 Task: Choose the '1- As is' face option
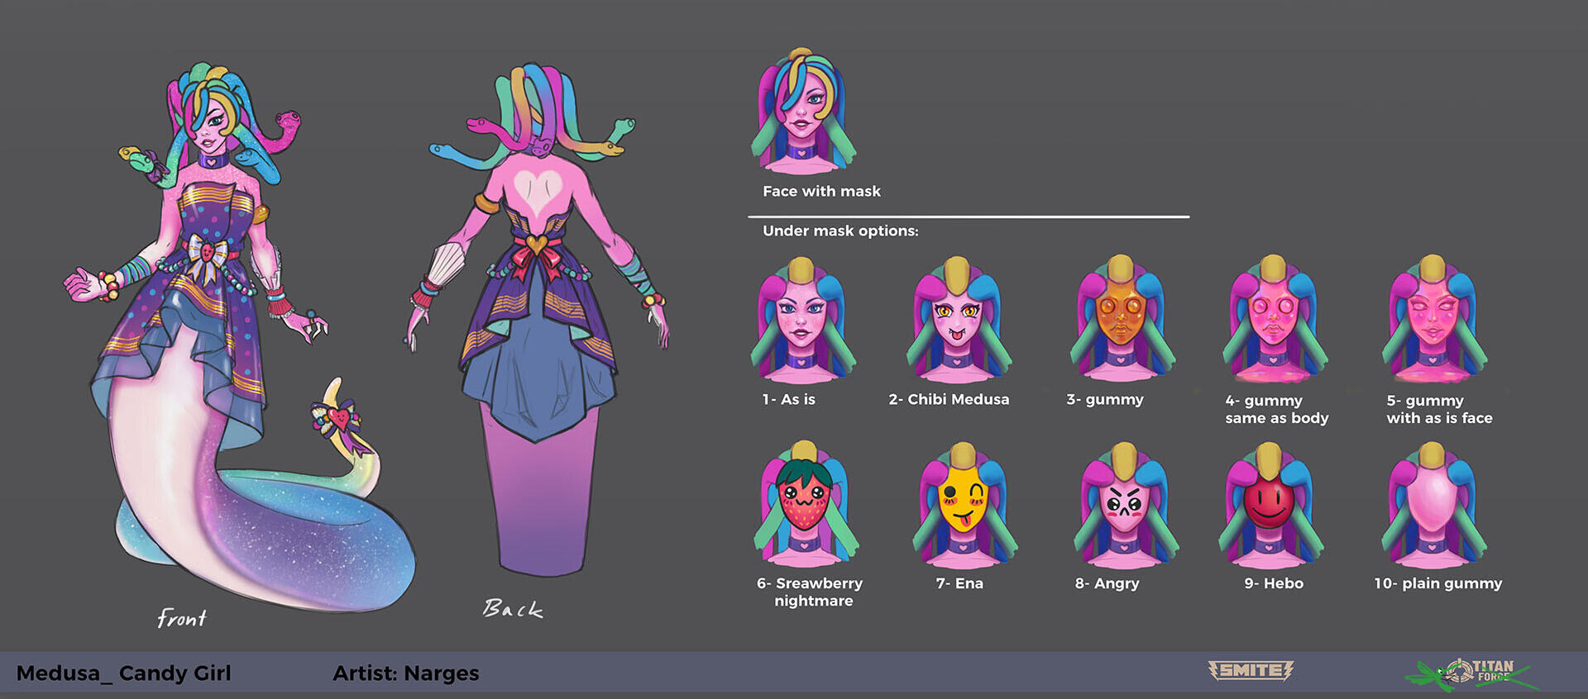(x=802, y=322)
